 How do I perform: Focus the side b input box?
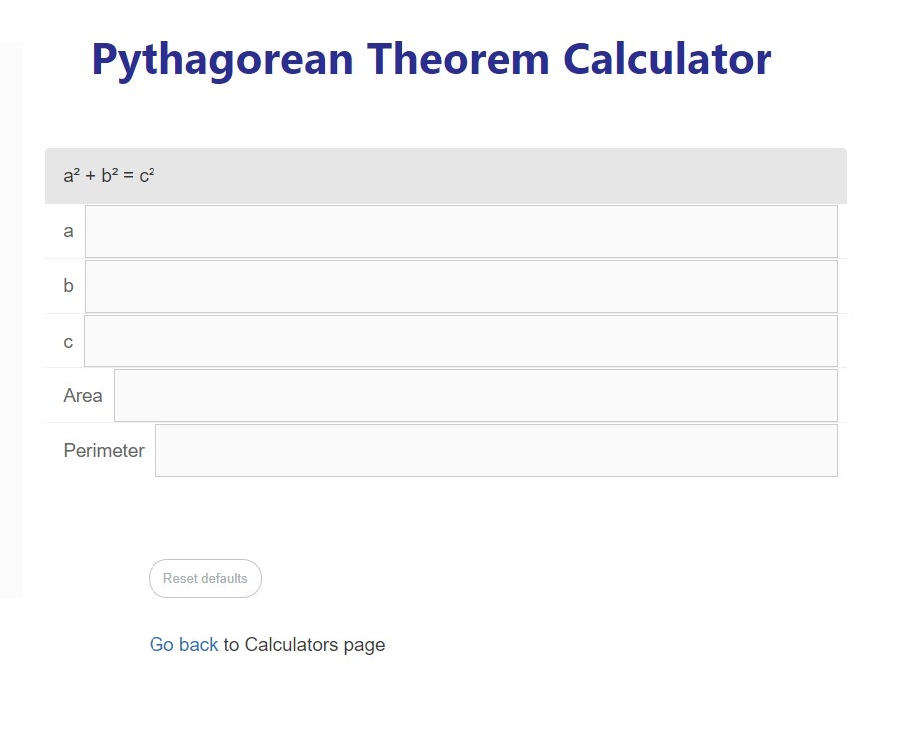[461, 287]
